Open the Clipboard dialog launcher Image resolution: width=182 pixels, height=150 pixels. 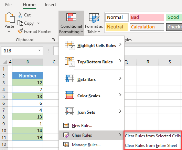click(x=53, y=40)
